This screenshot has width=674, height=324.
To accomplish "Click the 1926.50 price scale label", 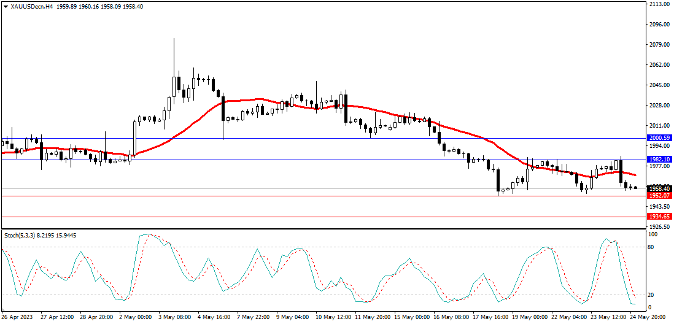I will (660, 226).
